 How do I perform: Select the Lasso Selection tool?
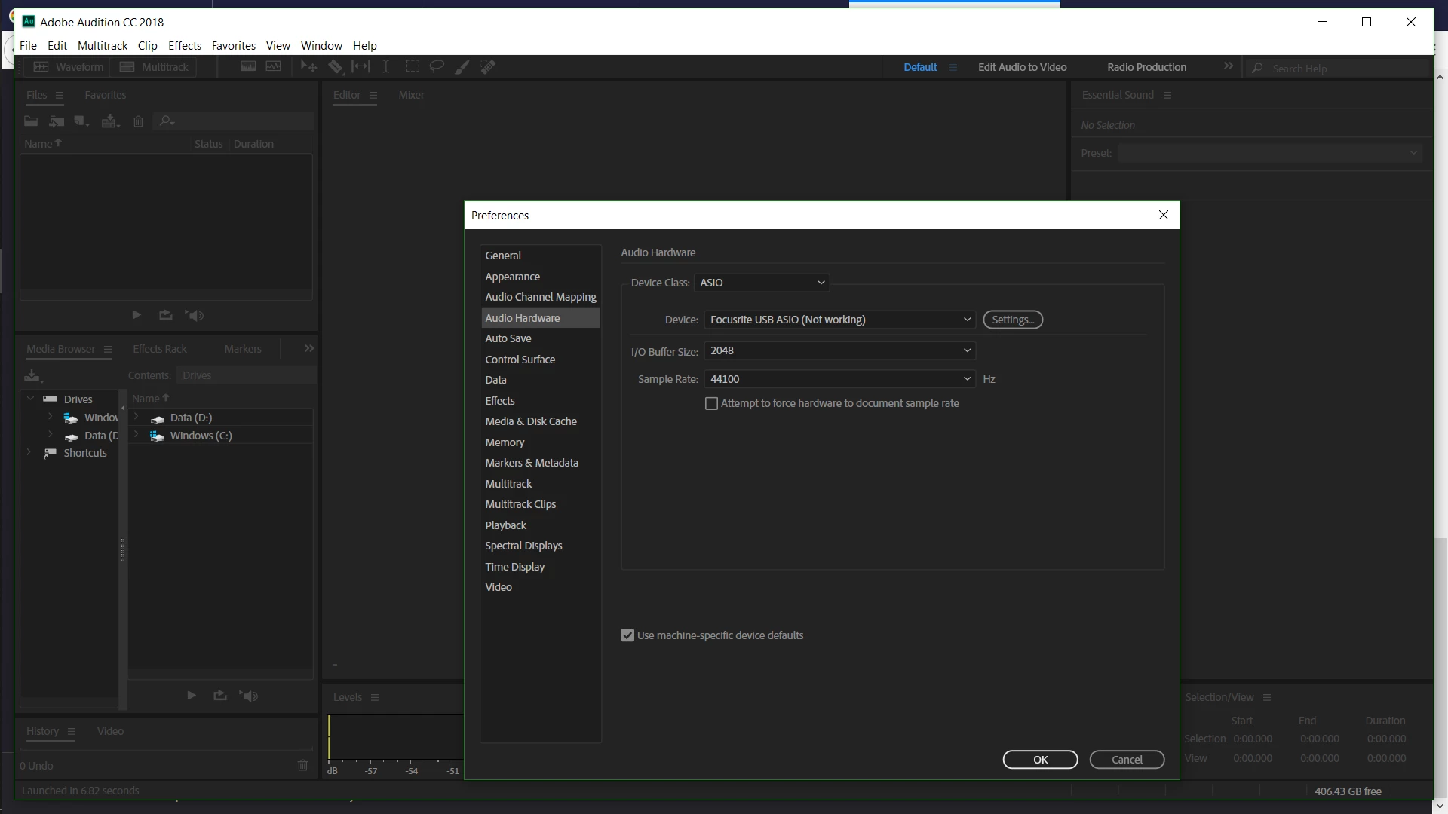[437, 67]
